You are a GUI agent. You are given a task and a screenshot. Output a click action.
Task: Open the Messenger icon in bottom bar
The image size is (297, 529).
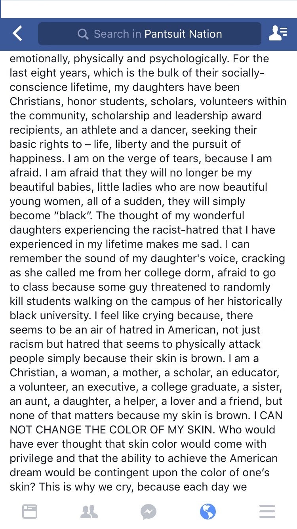148,511
